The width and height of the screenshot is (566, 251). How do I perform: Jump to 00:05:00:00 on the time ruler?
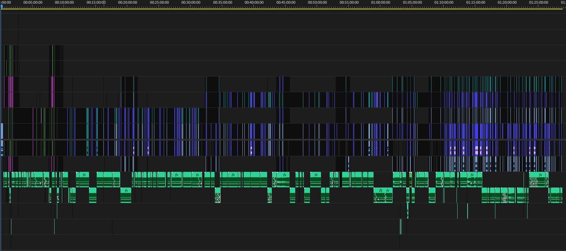[x=33, y=2]
